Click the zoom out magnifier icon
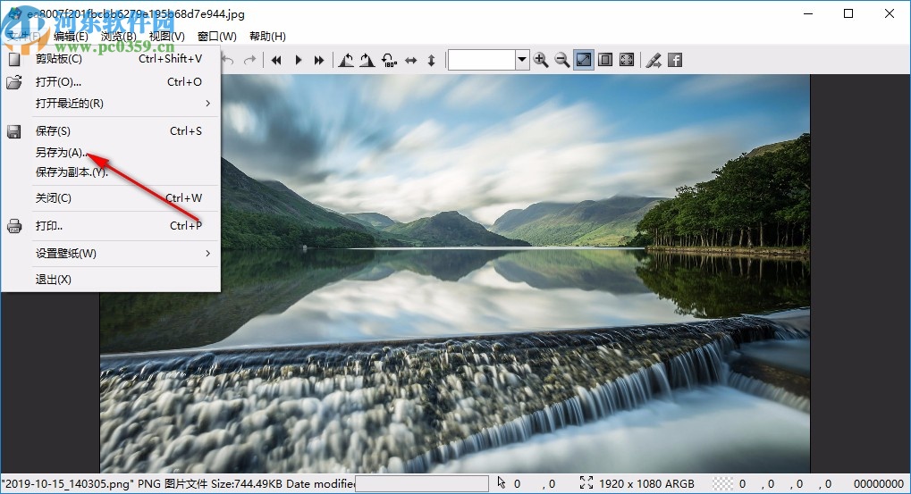The image size is (911, 494). click(562, 60)
